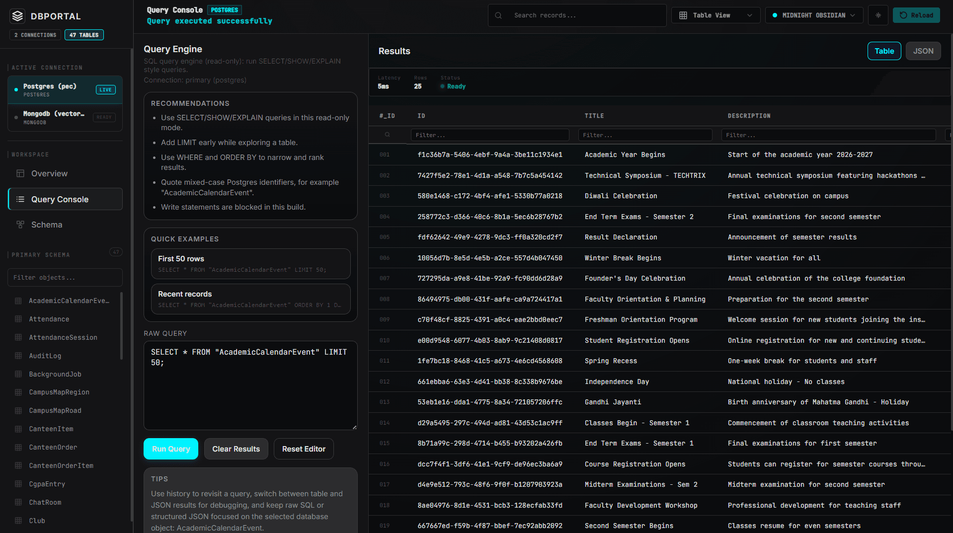
Task: Click the table icon next to CgpaEntry
Action: pyautogui.click(x=18, y=484)
